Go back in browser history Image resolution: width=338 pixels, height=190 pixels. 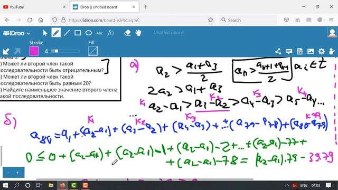click(7, 20)
